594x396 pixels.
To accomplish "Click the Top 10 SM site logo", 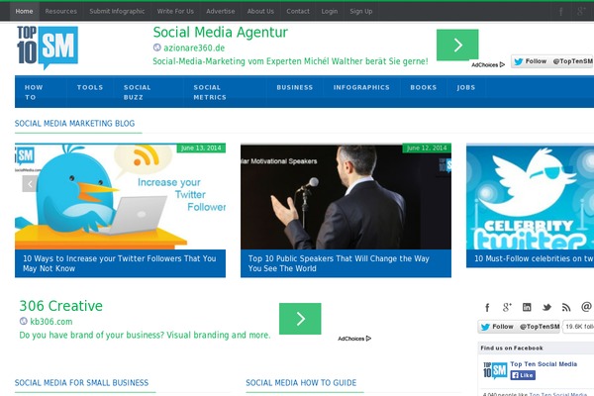I will [48, 47].
